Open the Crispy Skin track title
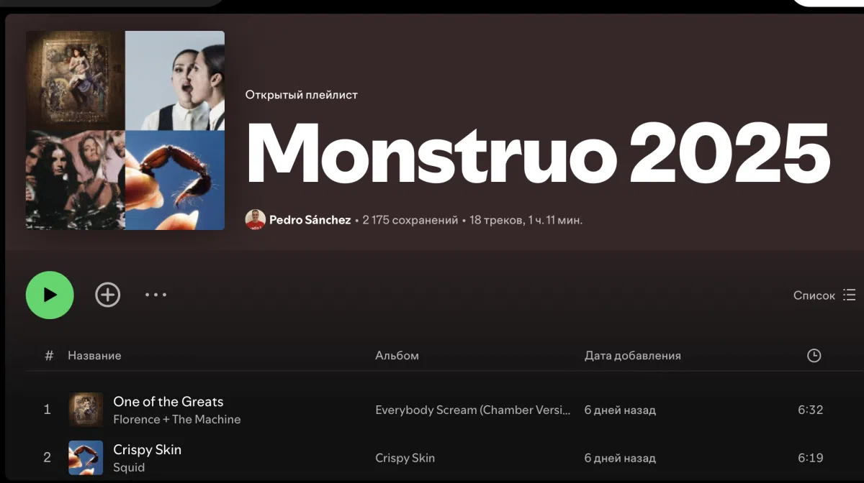The height and width of the screenshot is (483, 864). (147, 450)
